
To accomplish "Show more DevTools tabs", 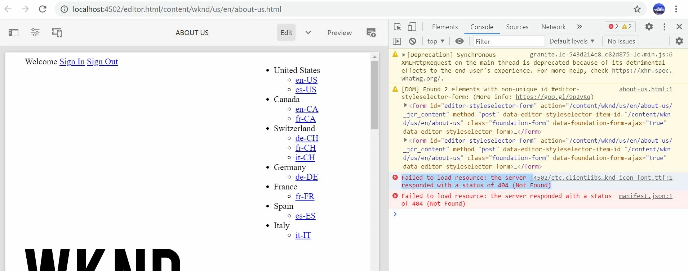I will 580,27.
